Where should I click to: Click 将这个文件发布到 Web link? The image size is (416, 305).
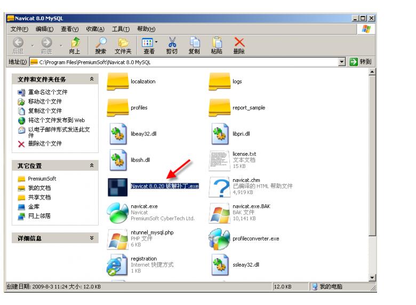pyautogui.click(x=57, y=120)
